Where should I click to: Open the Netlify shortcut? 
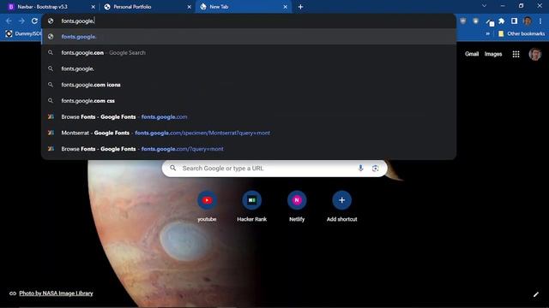297,206
